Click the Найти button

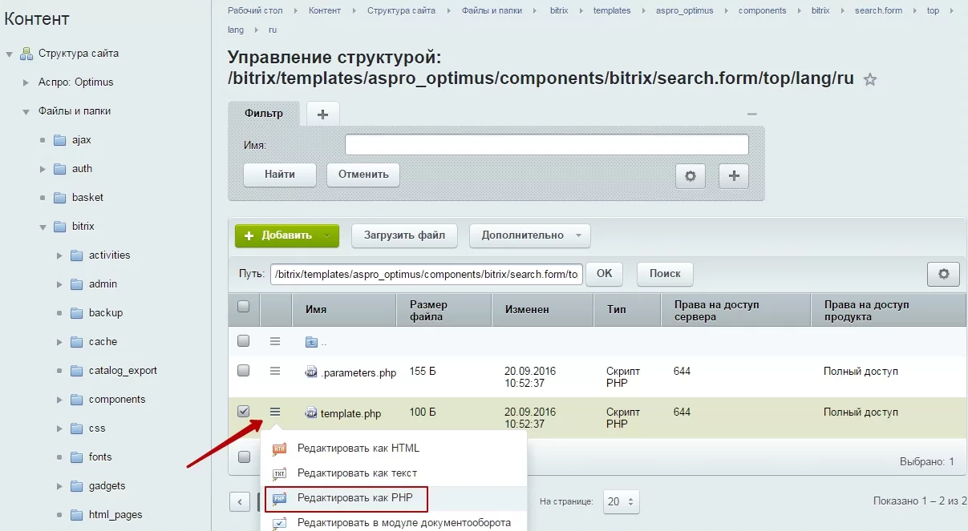click(x=280, y=174)
